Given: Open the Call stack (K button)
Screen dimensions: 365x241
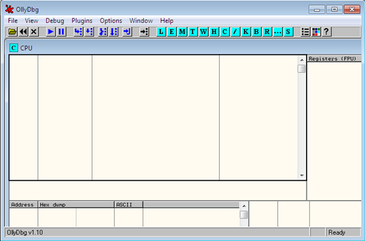Looking at the screenshot, I should [x=246, y=32].
